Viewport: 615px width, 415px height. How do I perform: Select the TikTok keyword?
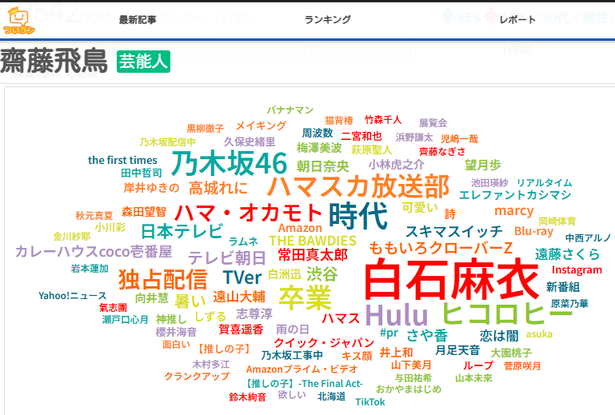(369, 401)
